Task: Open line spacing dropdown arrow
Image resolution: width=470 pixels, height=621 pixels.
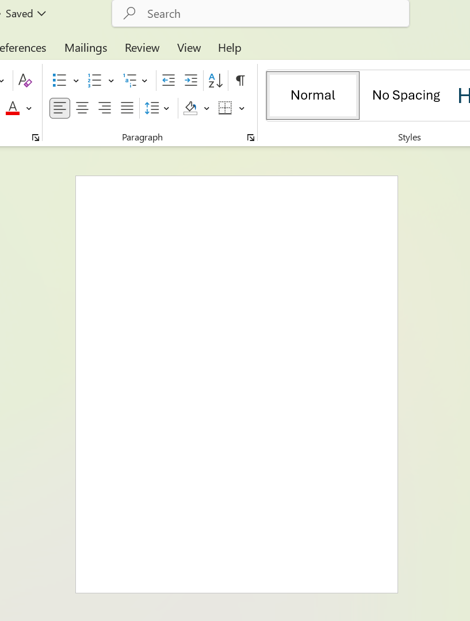Action: pos(167,108)
